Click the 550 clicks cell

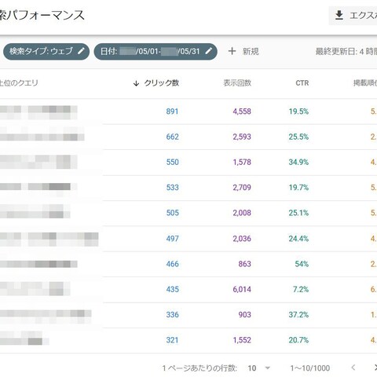tap(173, 162)
